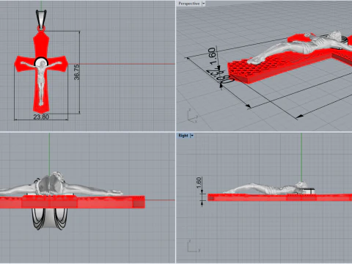The height and width of the screenshot is (264, 352).
Task: Open the Perspective viewport dropdown arrow
Action: tap(203, 4)
